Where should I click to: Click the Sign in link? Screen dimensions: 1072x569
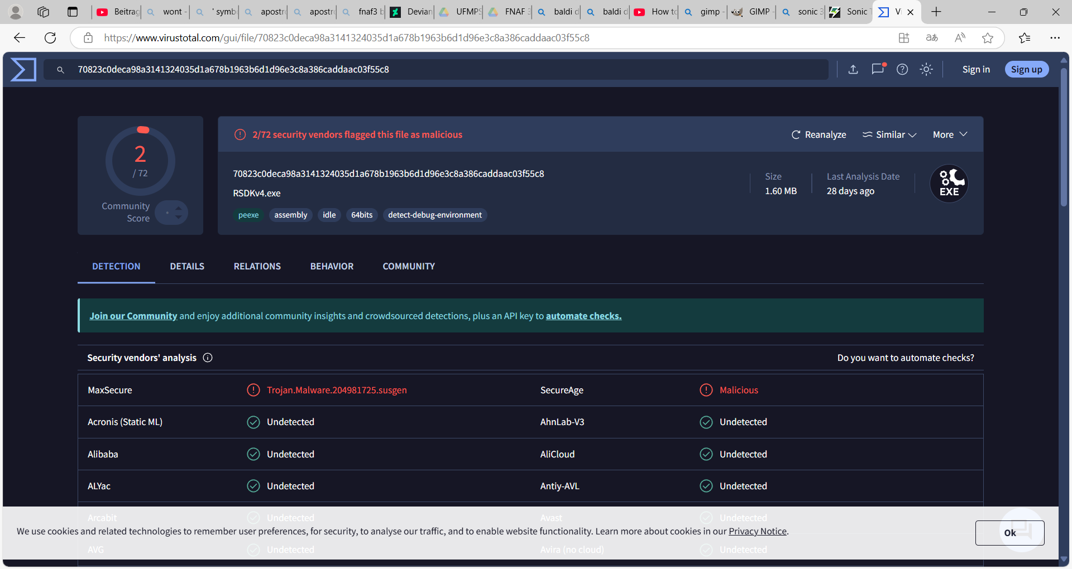coord(976,69)
